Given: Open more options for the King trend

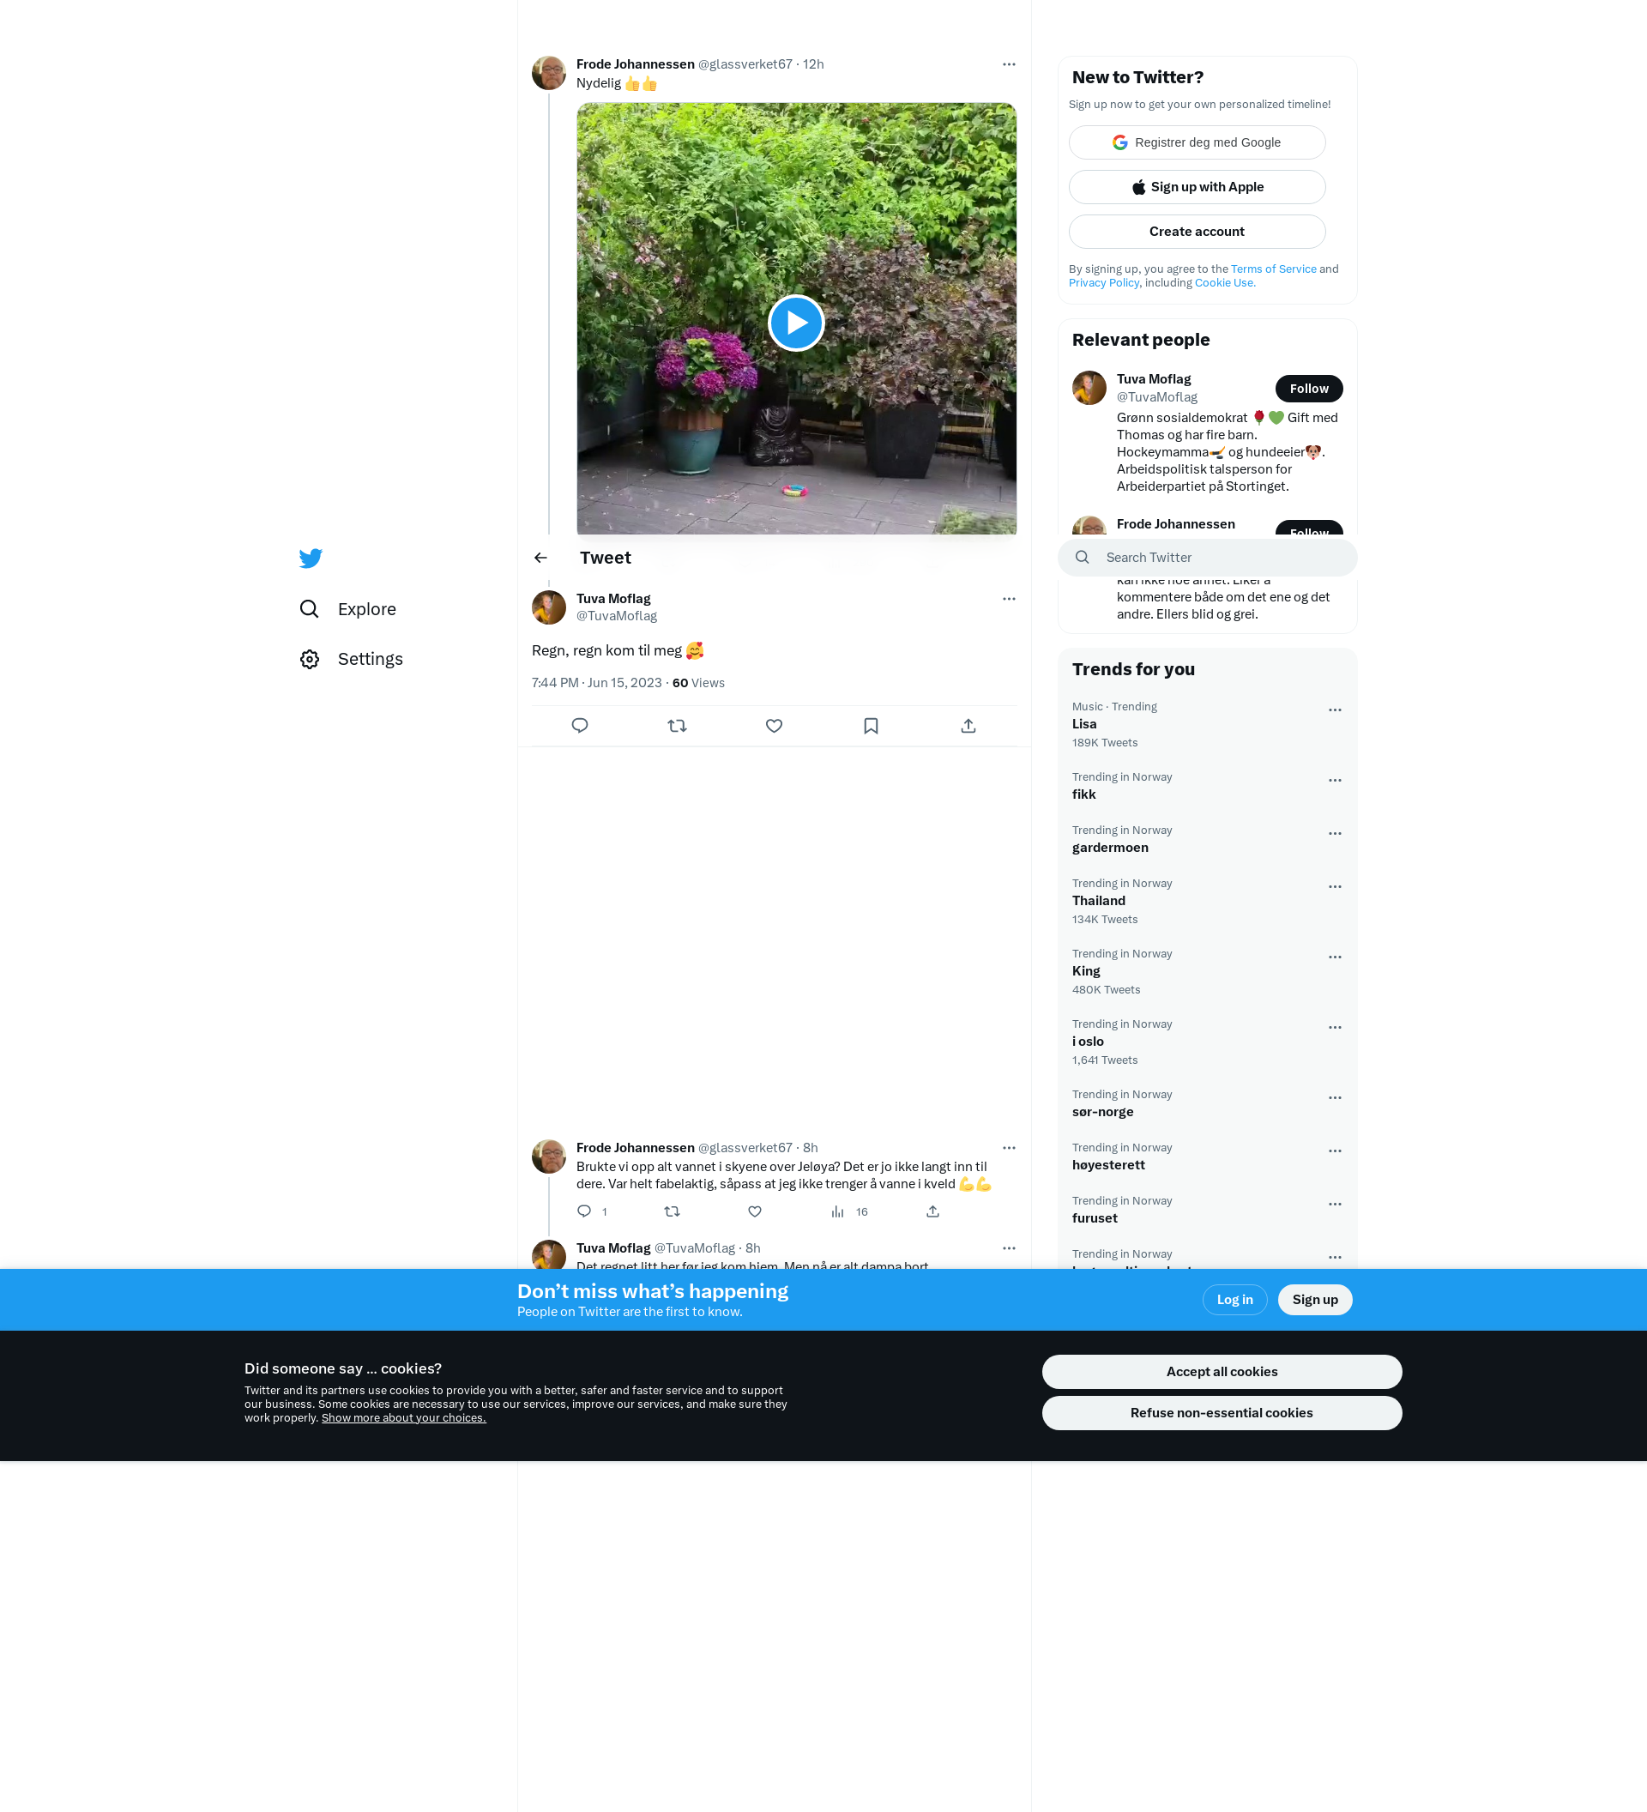Looking at the screenshot, I should (1334, 958).
